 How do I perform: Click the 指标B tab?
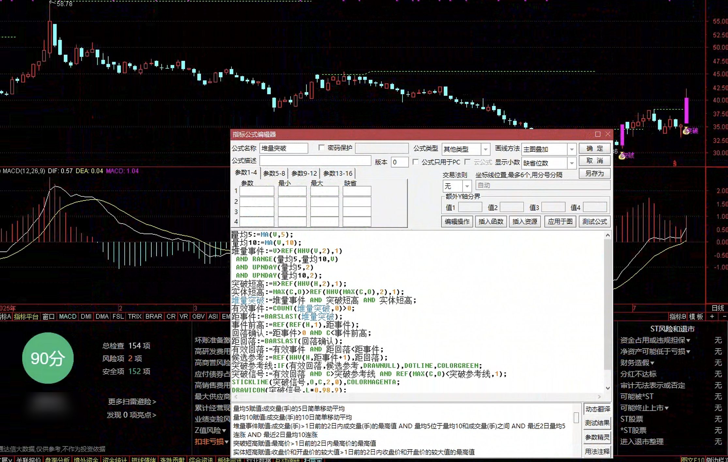pyautogui.click(x=678, y=316)
